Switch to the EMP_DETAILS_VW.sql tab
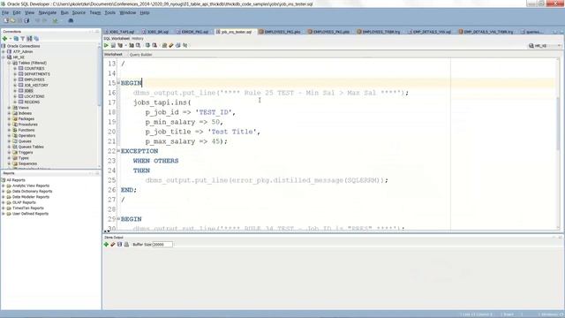565x318 pixels. pyautogui.click(x=430, y=32)
